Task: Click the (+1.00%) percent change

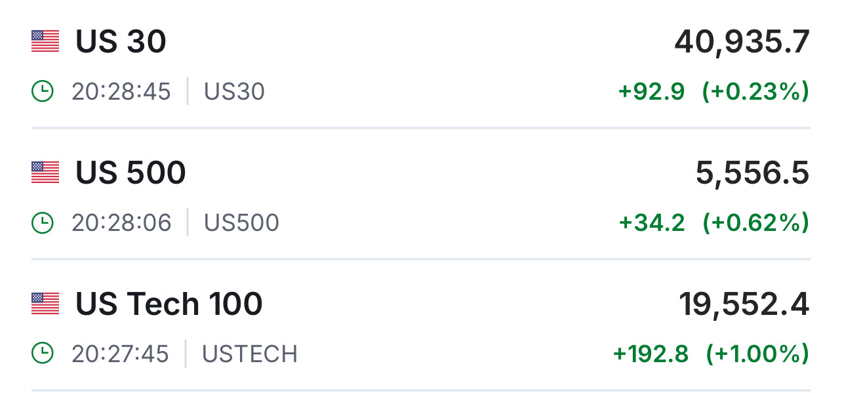Action: coord(757,354)
